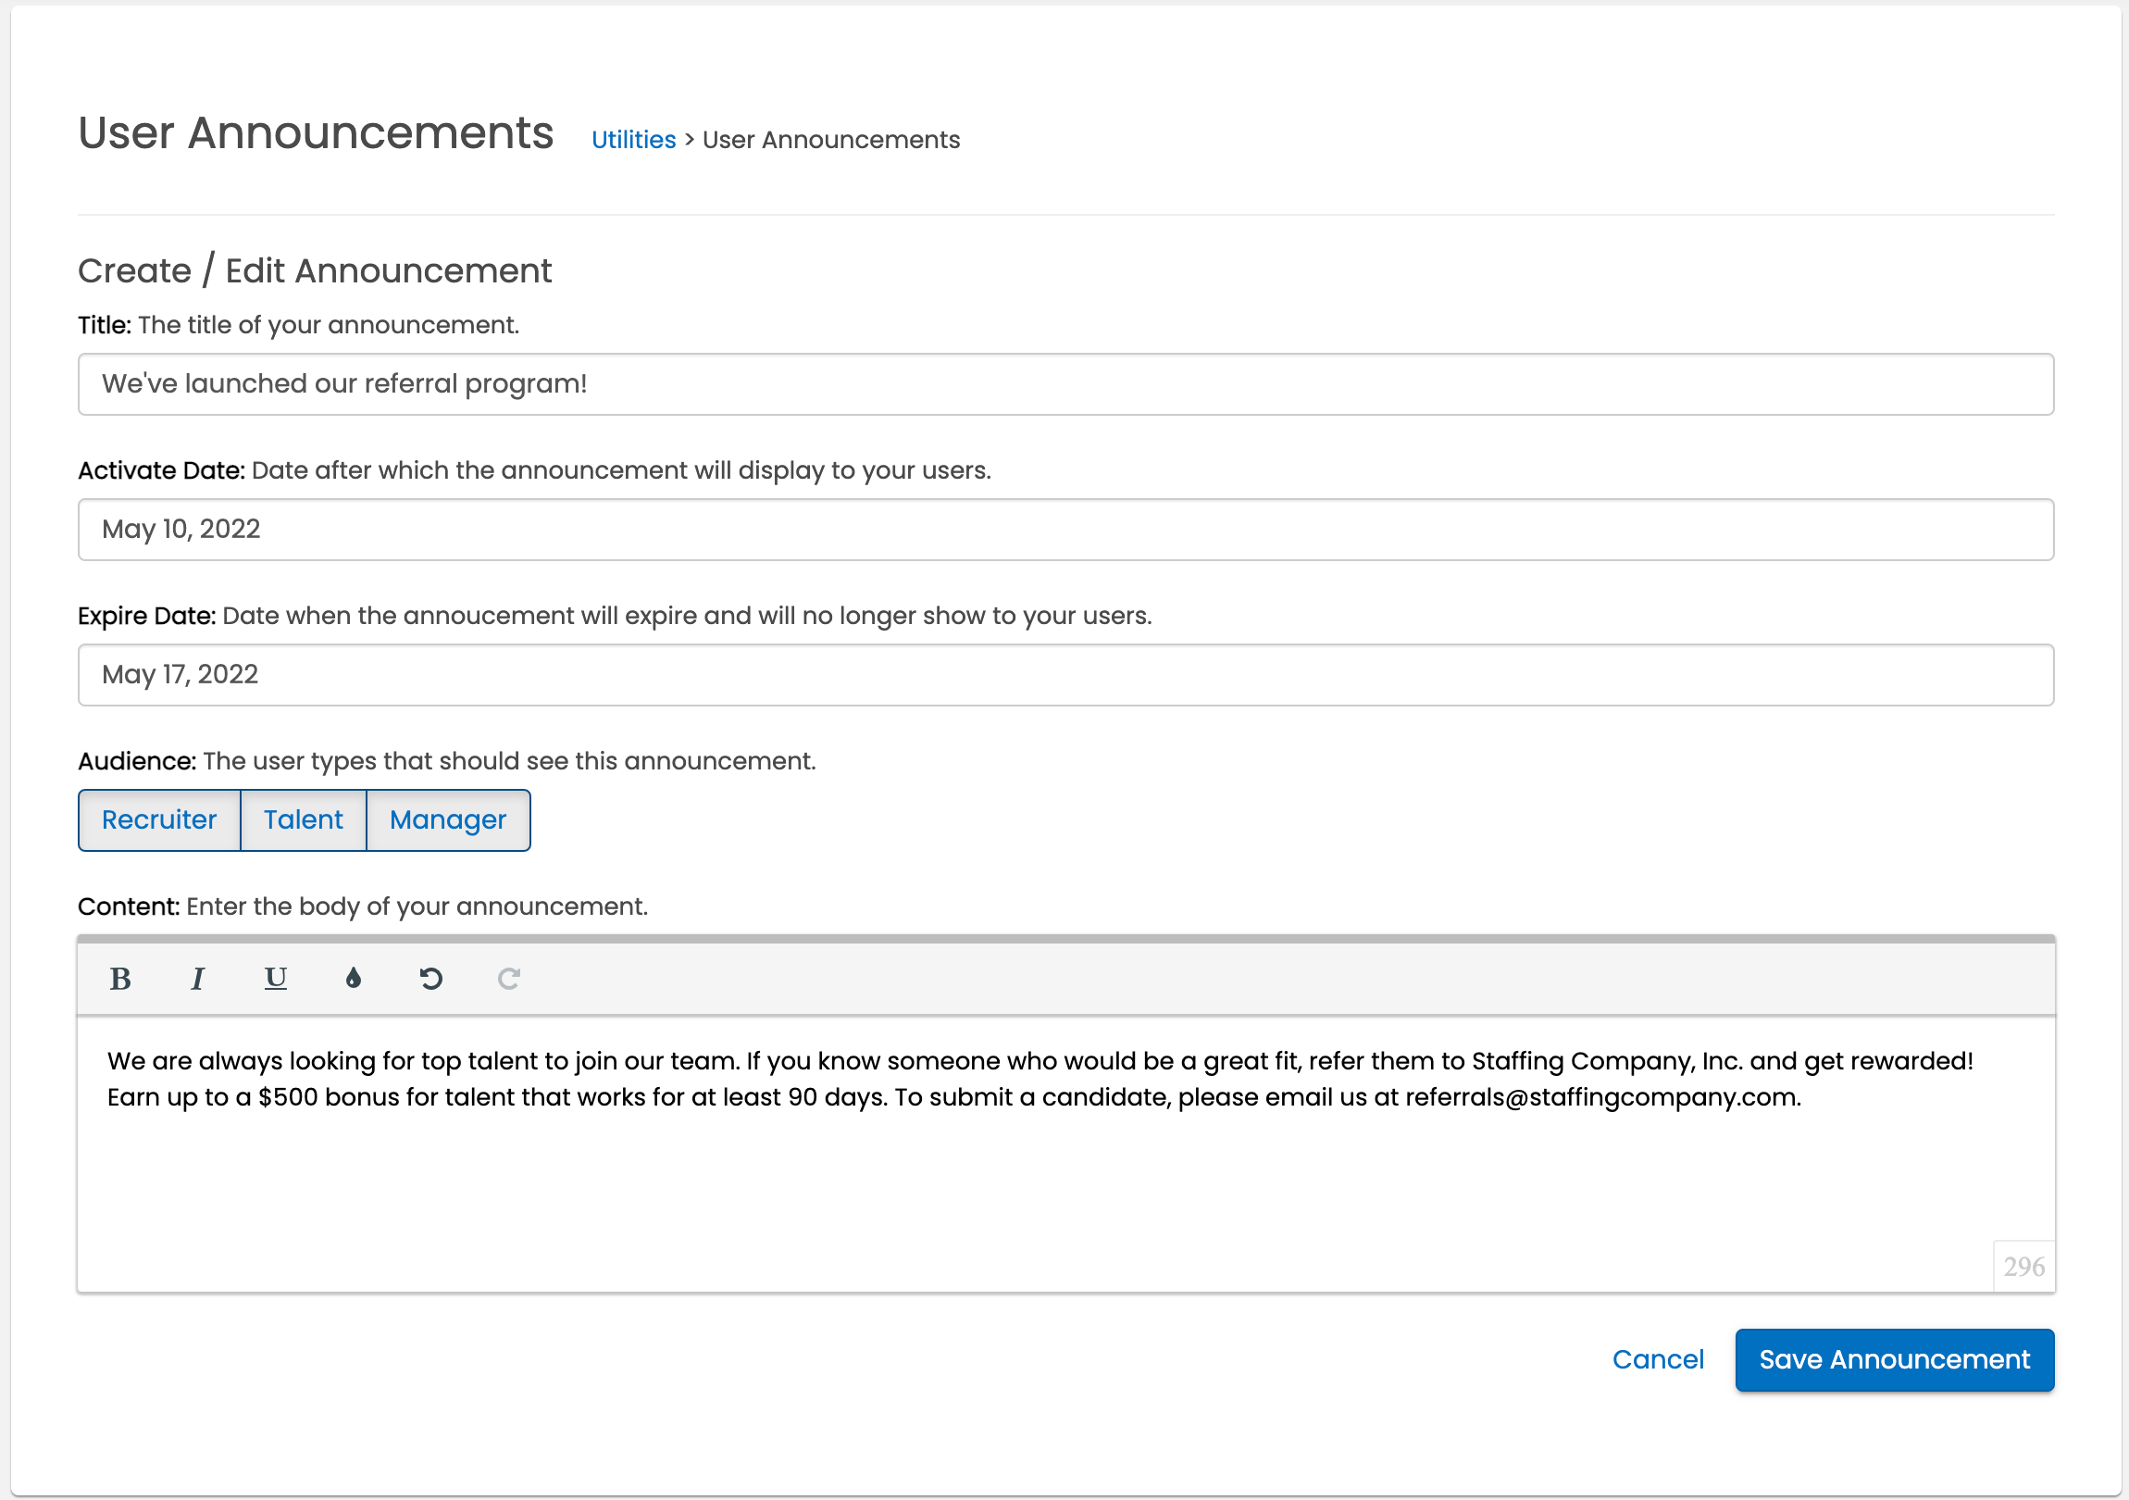This screenshot has height=1500, width=2129.
Task: Open the text color droplet tool
Action: tap(354, 979)
